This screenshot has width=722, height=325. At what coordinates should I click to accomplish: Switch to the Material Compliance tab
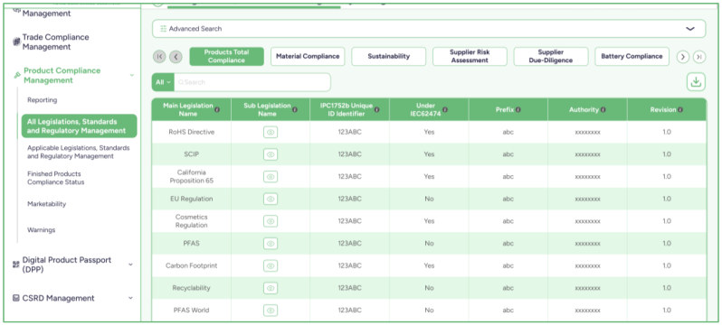pyautogui.click(x=308, y=57)
